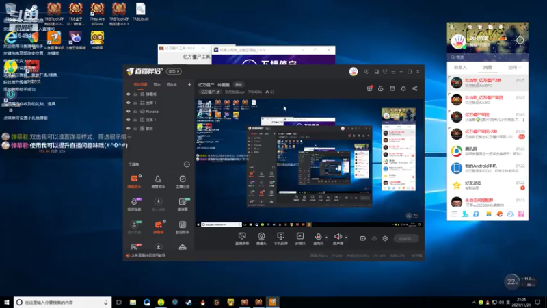Toggle visibility of the fifth source layer
547x308 pixels.
point(129,129)
